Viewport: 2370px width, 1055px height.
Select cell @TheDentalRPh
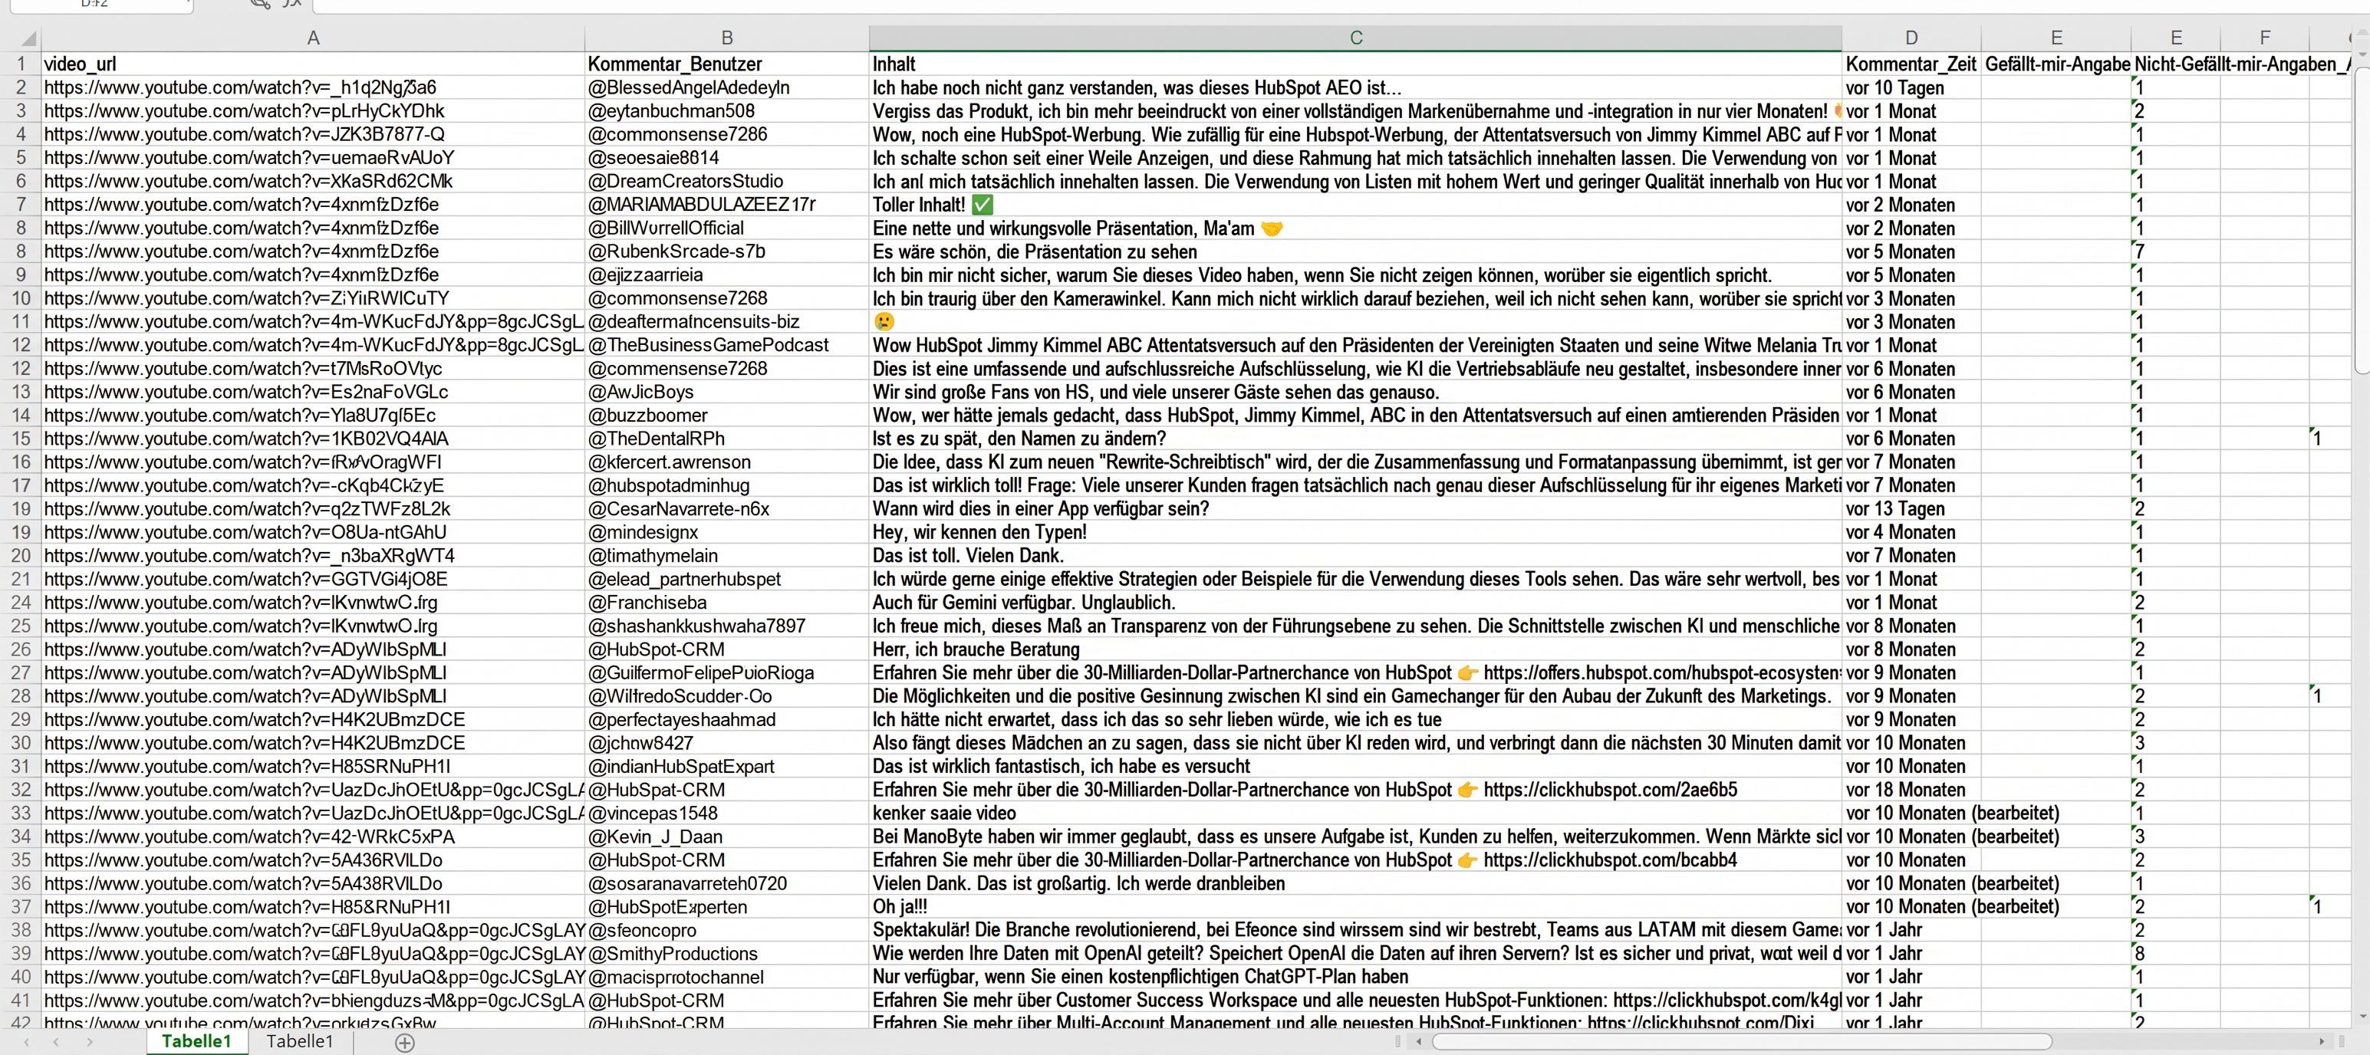click(727, 439)
